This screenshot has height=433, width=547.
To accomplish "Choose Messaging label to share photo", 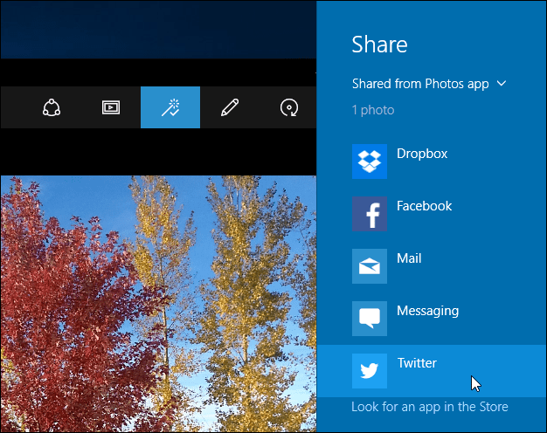I will 427,311.
